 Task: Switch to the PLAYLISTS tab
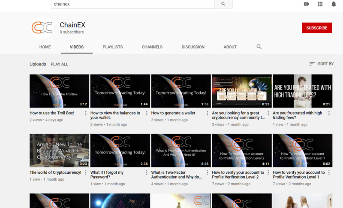coord(113,47)
